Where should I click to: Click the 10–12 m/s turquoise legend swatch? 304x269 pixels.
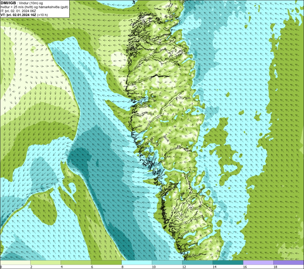(167, 263)
